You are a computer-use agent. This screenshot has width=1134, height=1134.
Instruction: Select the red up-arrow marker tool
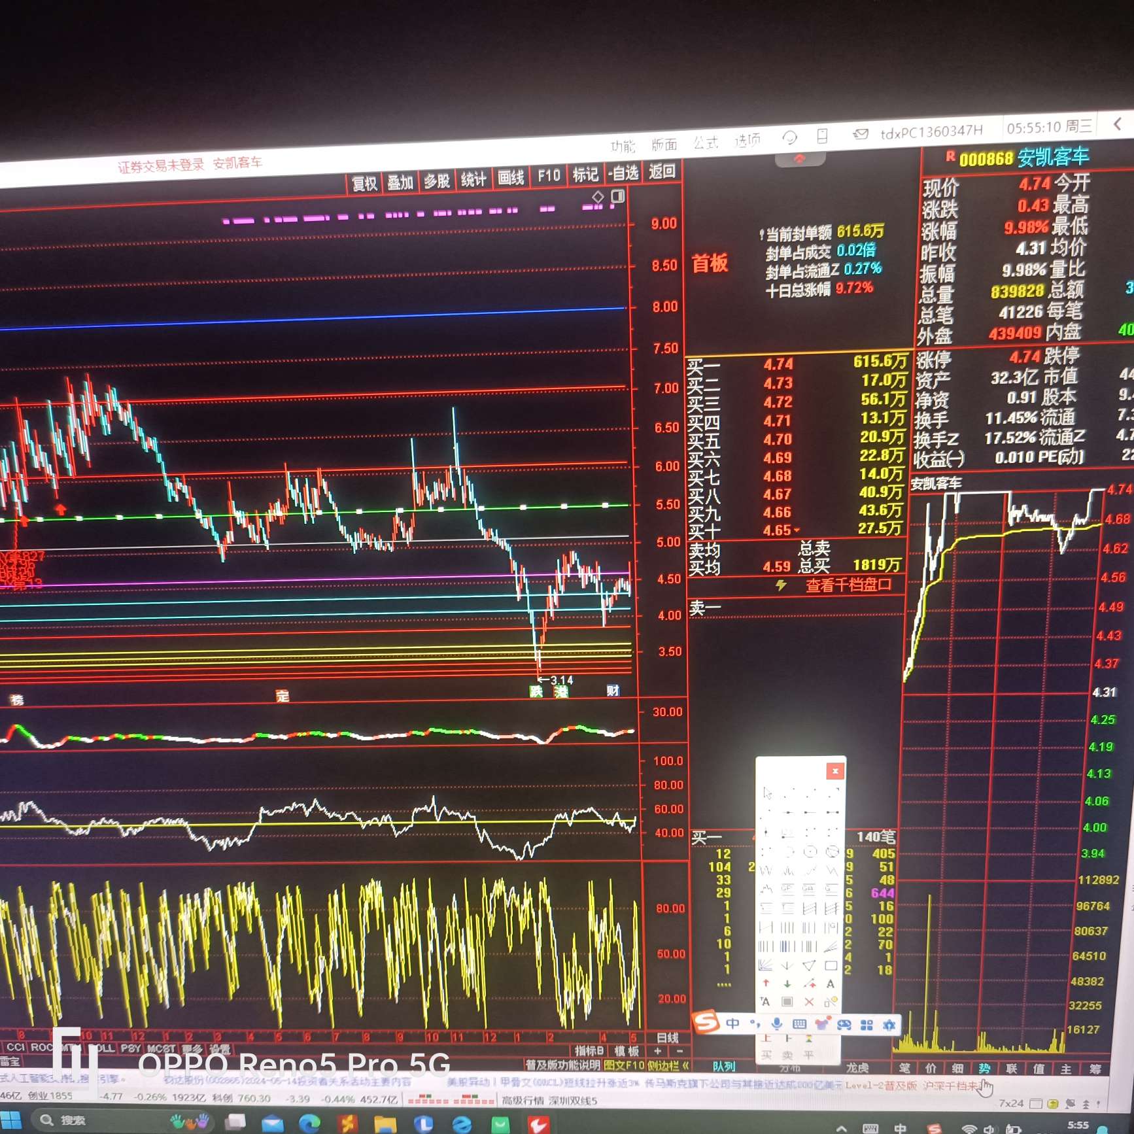(766, 984)
